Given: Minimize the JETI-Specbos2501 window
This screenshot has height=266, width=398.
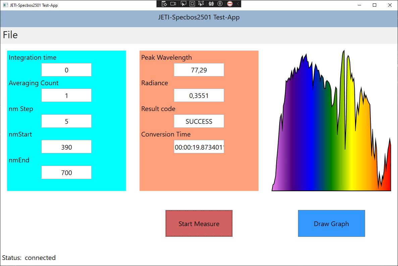Looking at the screenshot, I should (x=359, y=5).
